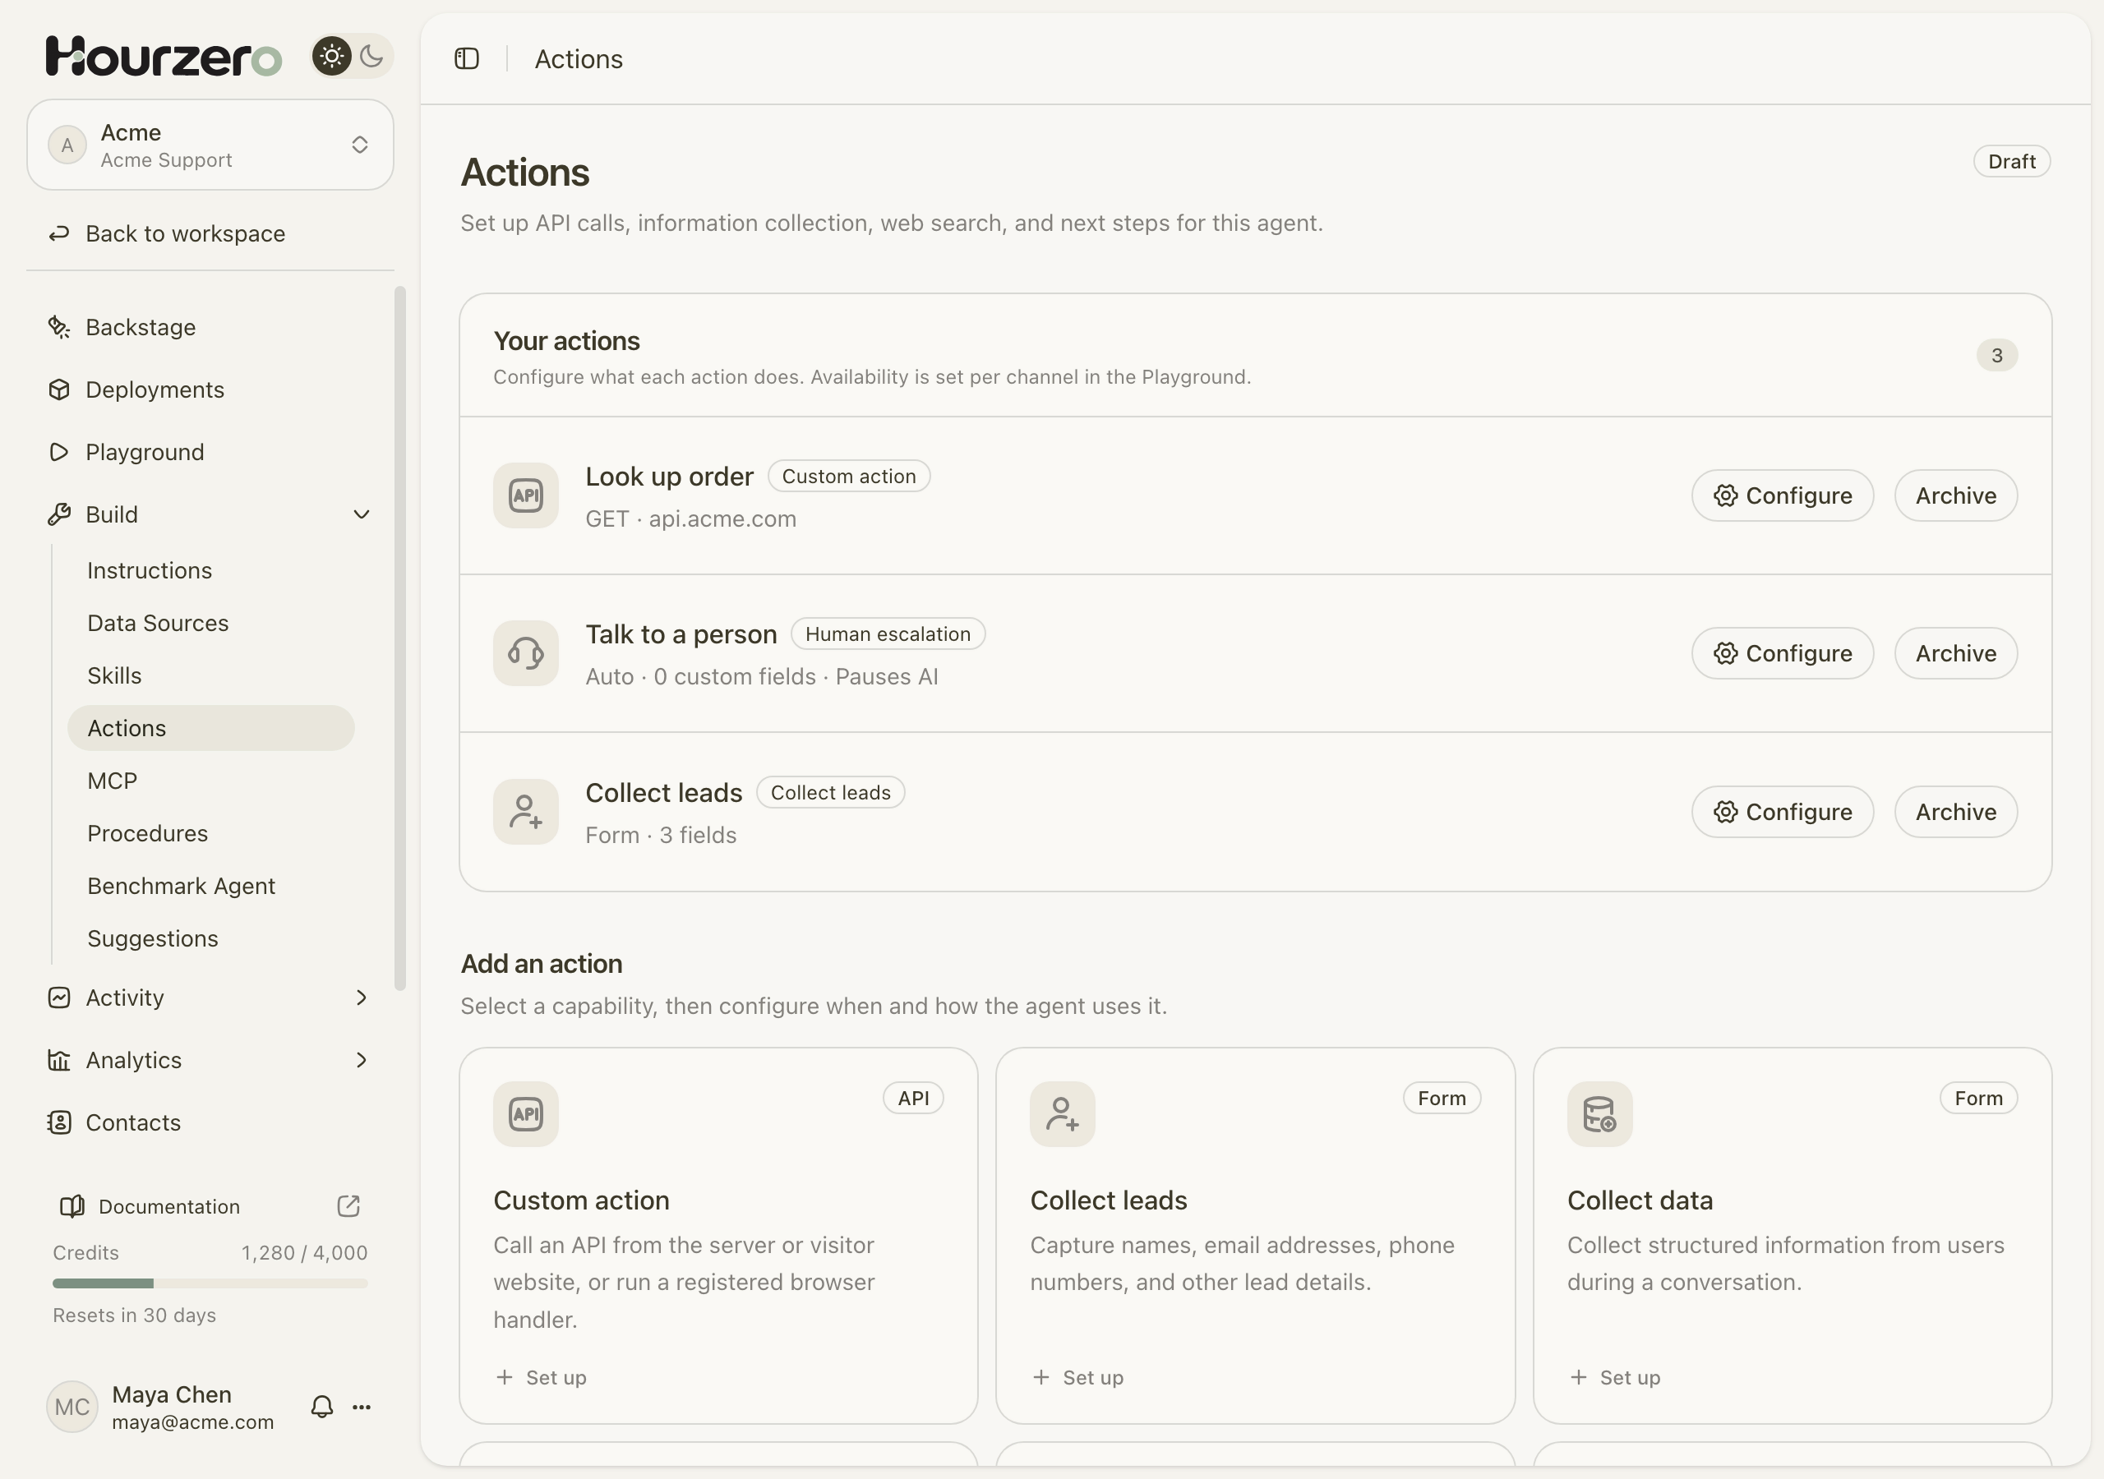This screenshot has width=2104, height=1479.
Task: Configure the Talk to a person action
Action: (x=1783, y=653)
